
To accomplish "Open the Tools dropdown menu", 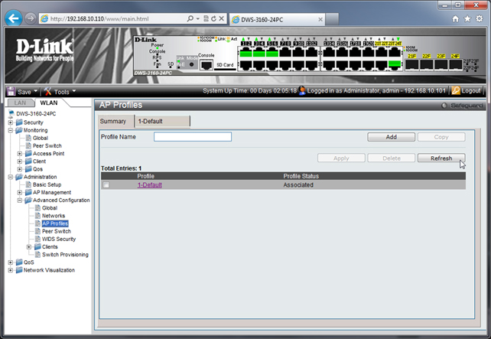I will [x=59, y=91].
